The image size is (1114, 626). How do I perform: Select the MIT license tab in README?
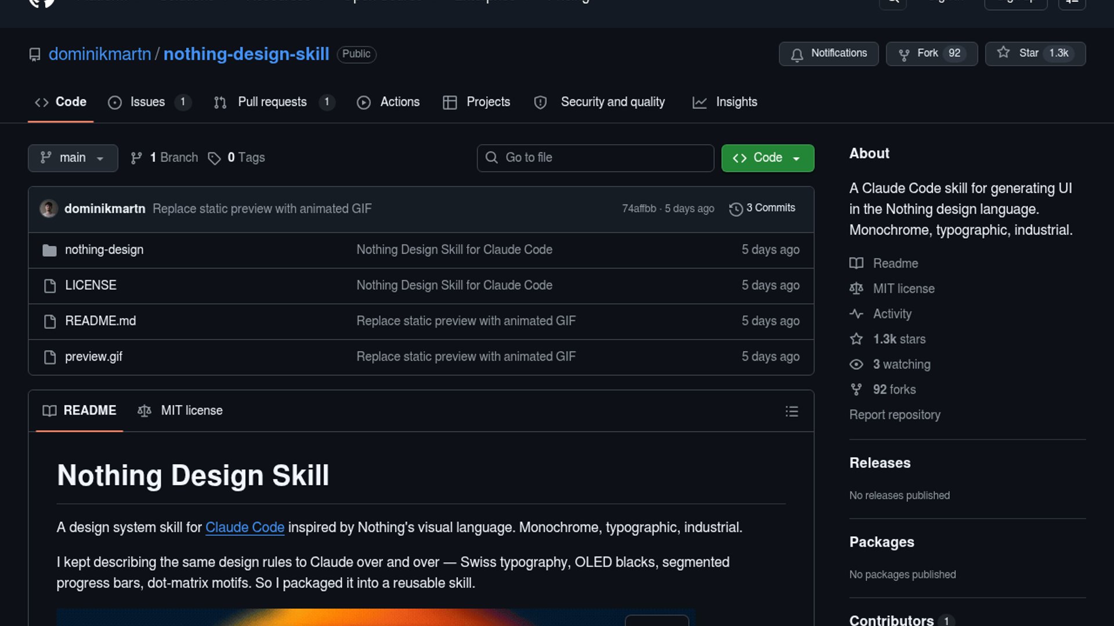point(180,410)
